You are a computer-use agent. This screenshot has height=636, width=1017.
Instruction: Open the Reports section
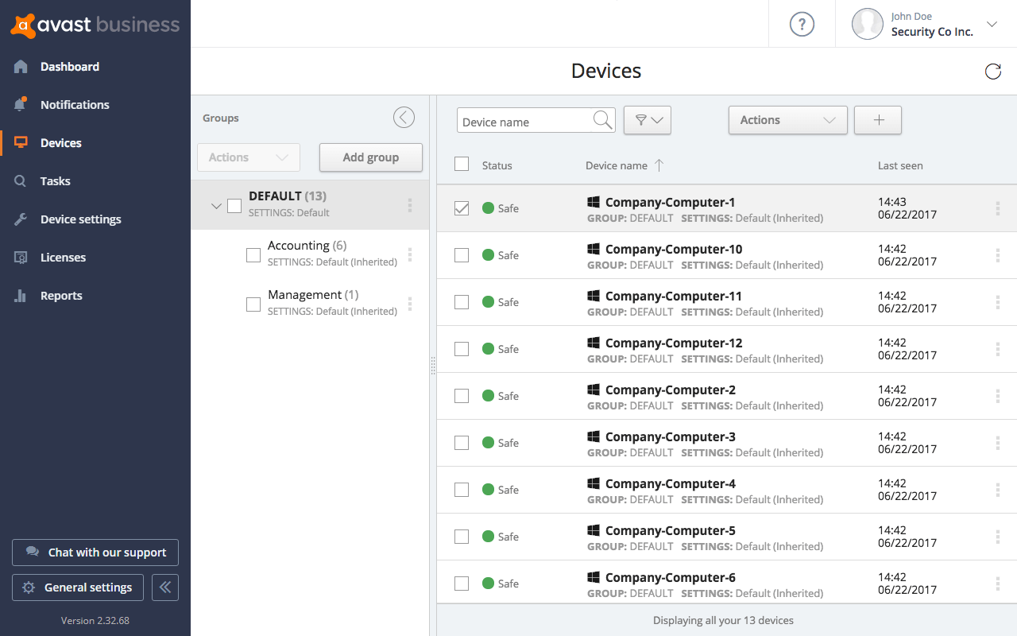pos(61,295)
